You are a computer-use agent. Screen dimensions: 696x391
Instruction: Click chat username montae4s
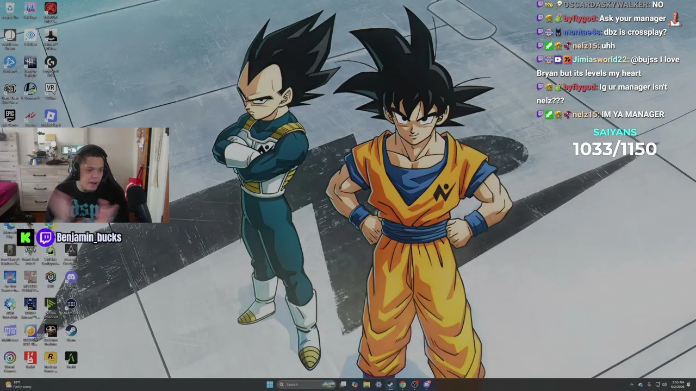(x=582, y=32)
